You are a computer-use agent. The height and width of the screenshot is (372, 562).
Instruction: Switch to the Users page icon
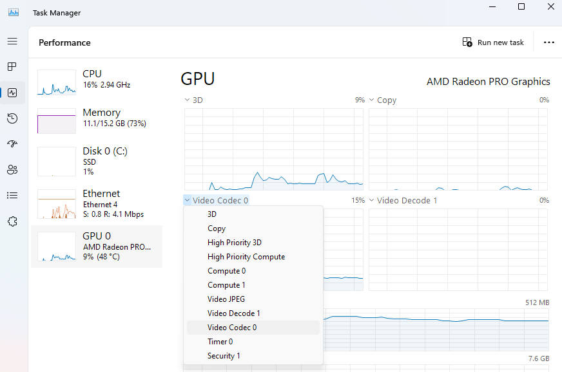click(12, 170)
